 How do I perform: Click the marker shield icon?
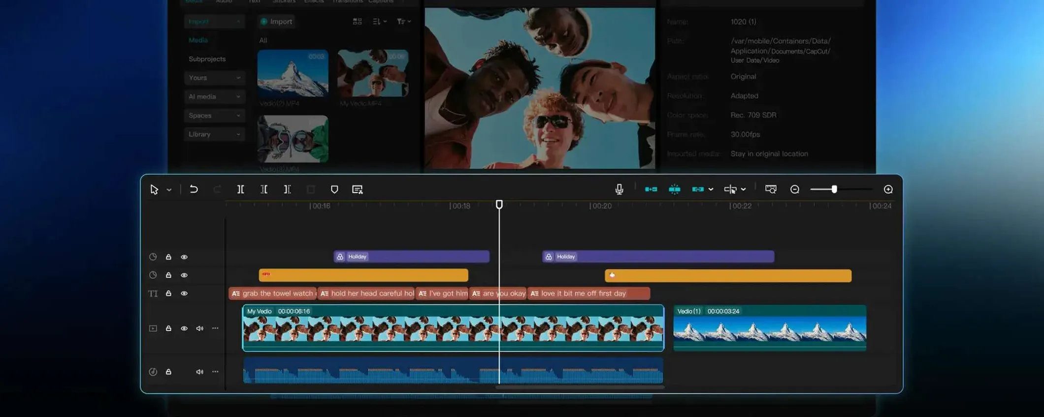(x=334, y=189)
